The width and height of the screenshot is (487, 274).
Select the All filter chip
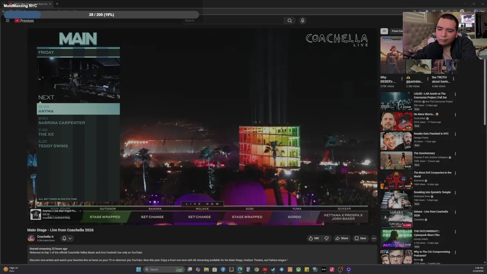pos(384,31)
